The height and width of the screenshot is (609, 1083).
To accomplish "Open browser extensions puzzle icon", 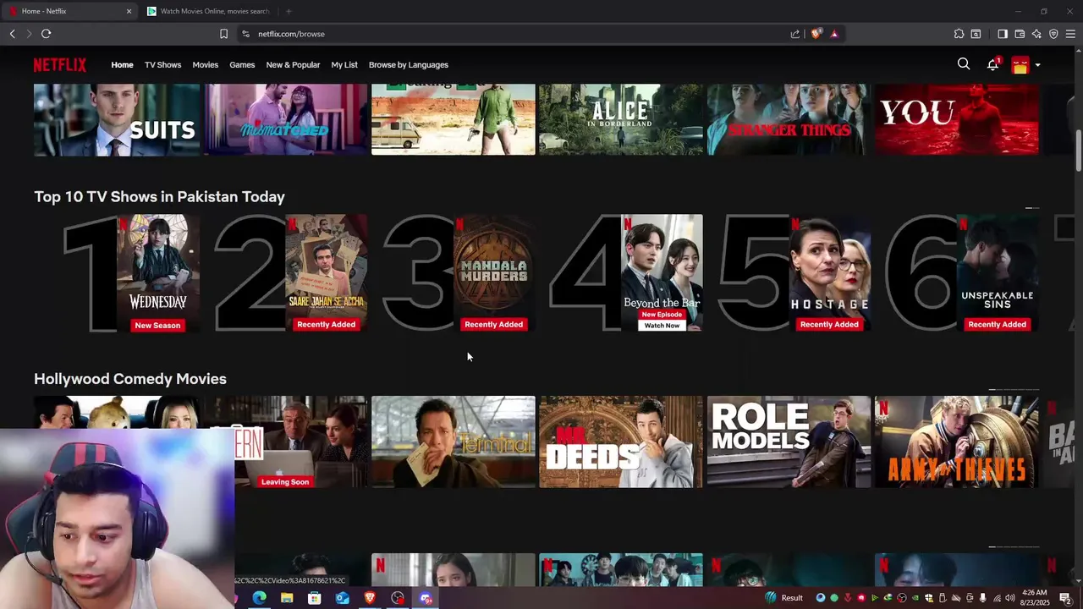I will tap(959, 34).
